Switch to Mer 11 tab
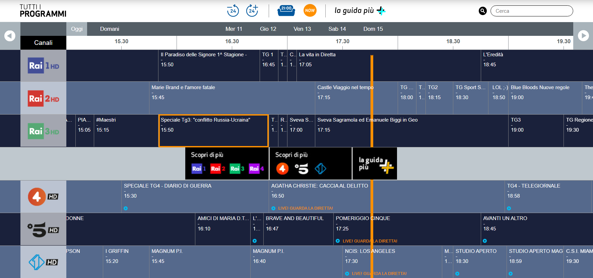Viewport: 593px width, 278px height. [x=234, y=29]
